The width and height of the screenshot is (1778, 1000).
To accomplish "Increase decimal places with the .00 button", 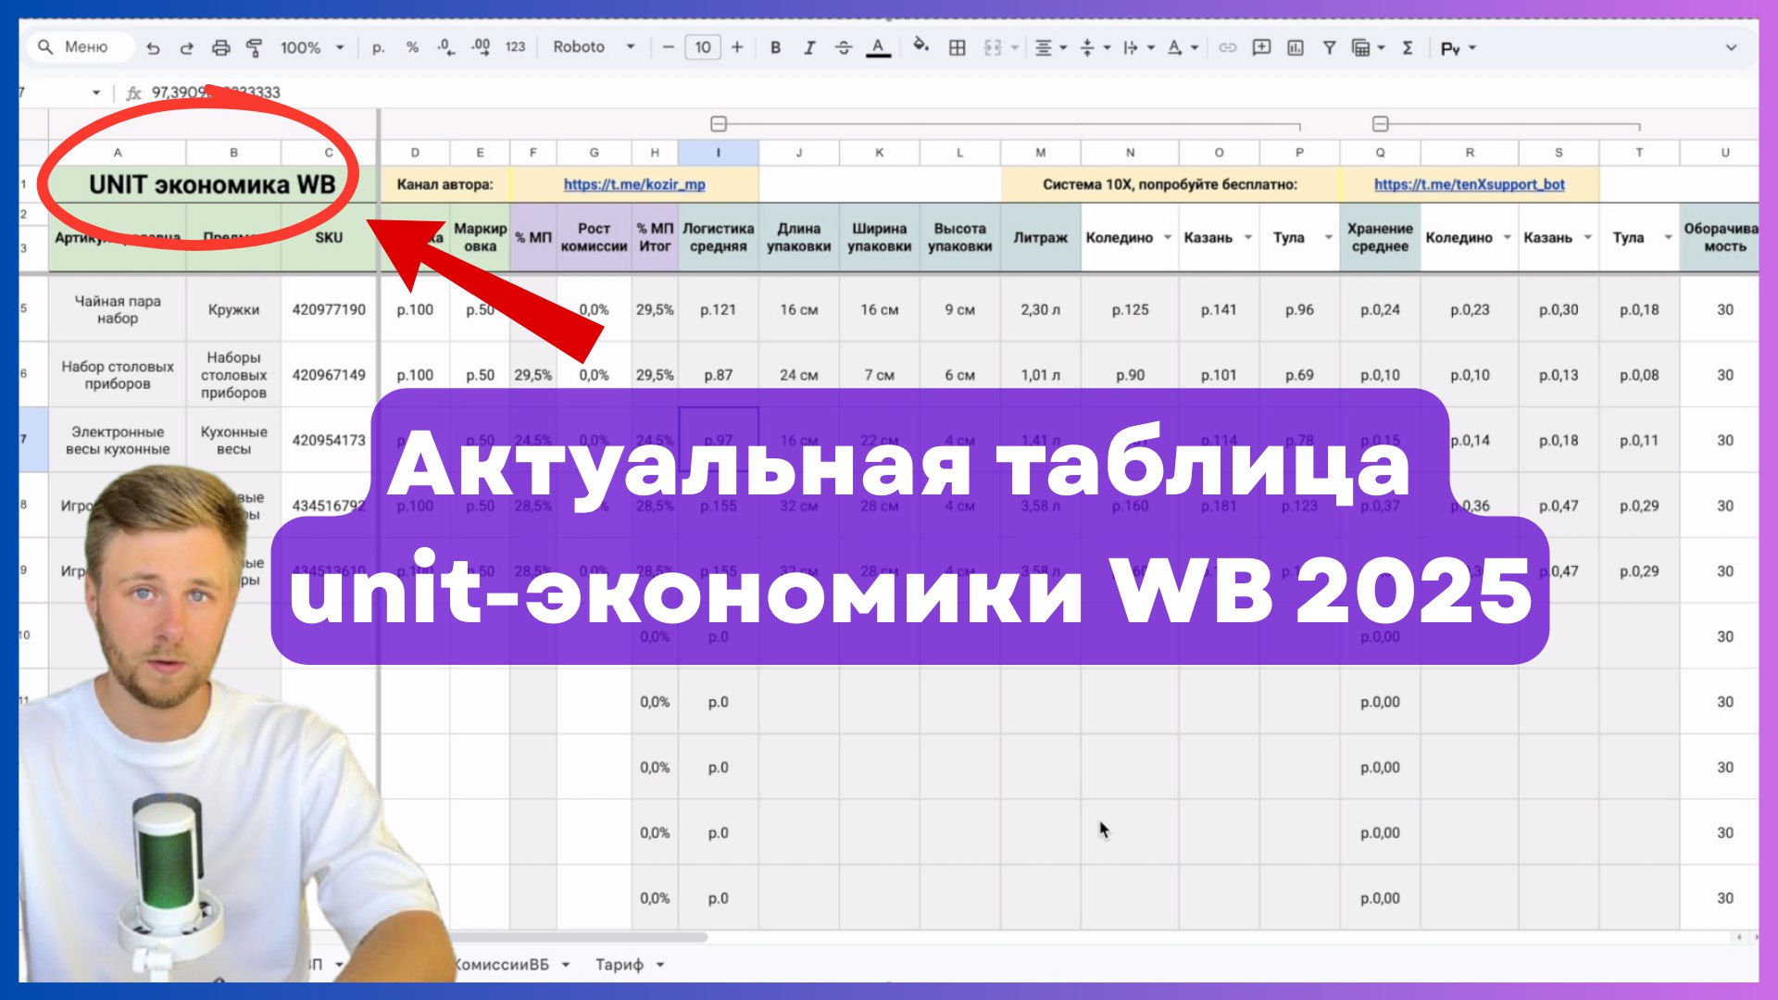I will click(x=481, y=47).
